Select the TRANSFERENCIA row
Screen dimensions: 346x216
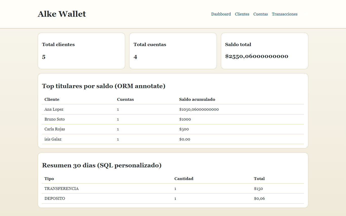coord(62,189)
